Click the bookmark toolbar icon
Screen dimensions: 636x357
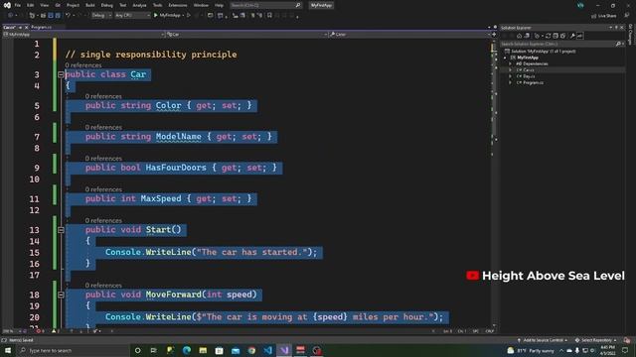click(x=269, y=16)
